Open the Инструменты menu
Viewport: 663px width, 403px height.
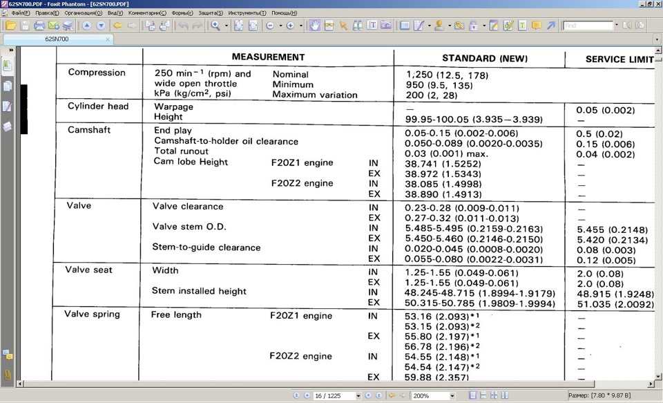[247, 13]
